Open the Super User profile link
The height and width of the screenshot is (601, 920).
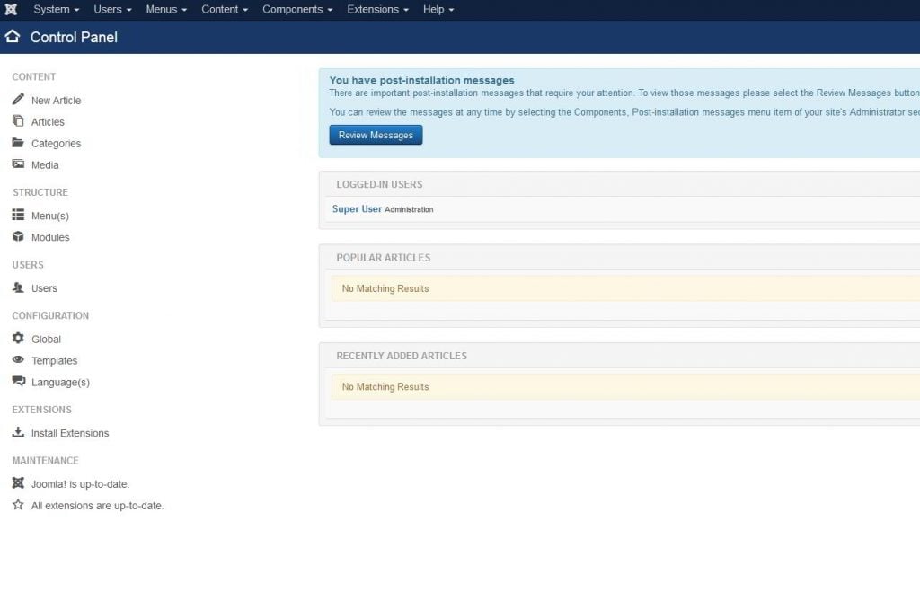point(357,209)
